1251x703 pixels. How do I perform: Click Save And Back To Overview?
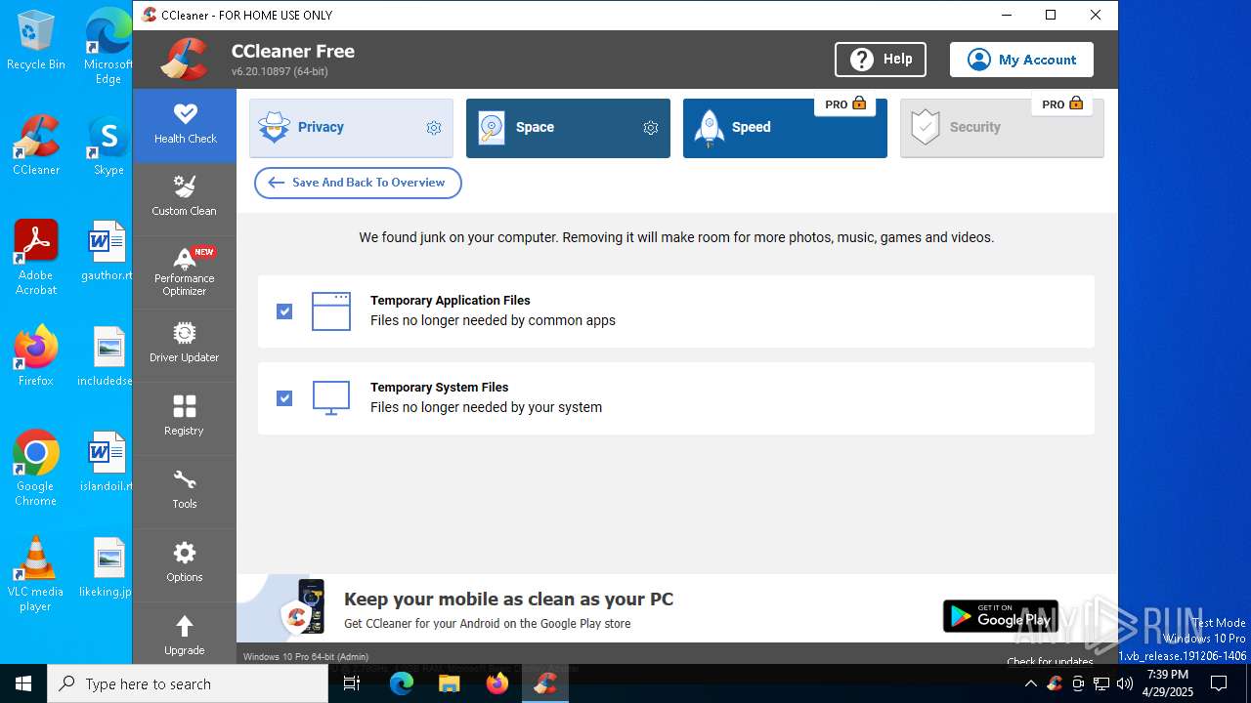[x=358, y=183]
